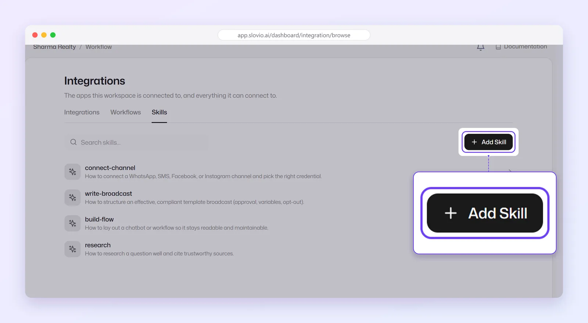Open the research skill title
588x323 pixels.
98,245
